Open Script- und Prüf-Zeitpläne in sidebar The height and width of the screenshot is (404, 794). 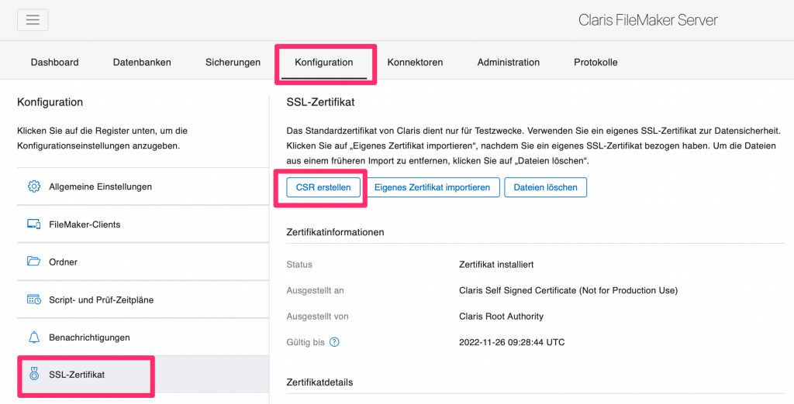143,300
